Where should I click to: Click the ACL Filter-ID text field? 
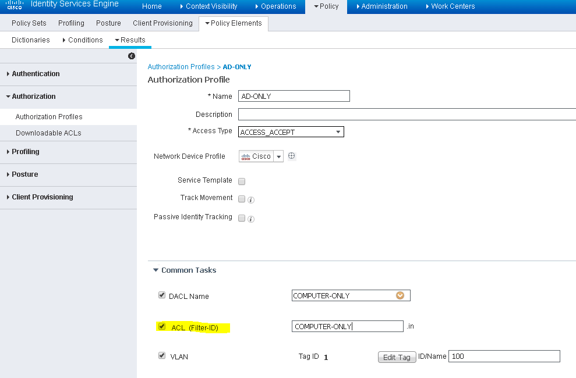tap(348, 326)
